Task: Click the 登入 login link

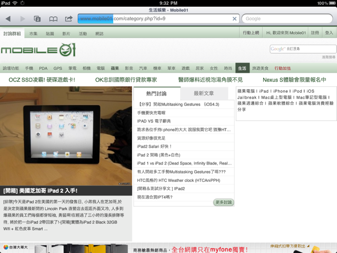Action: (x=329, y=33)
